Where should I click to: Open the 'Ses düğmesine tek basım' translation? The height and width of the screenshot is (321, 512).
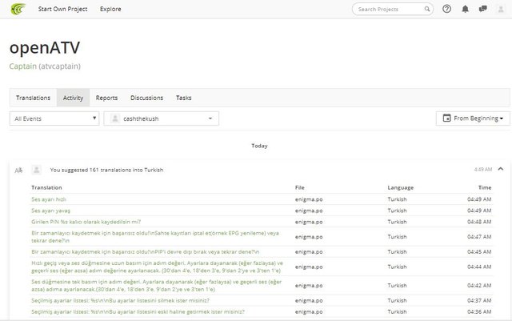coord(157,285)
